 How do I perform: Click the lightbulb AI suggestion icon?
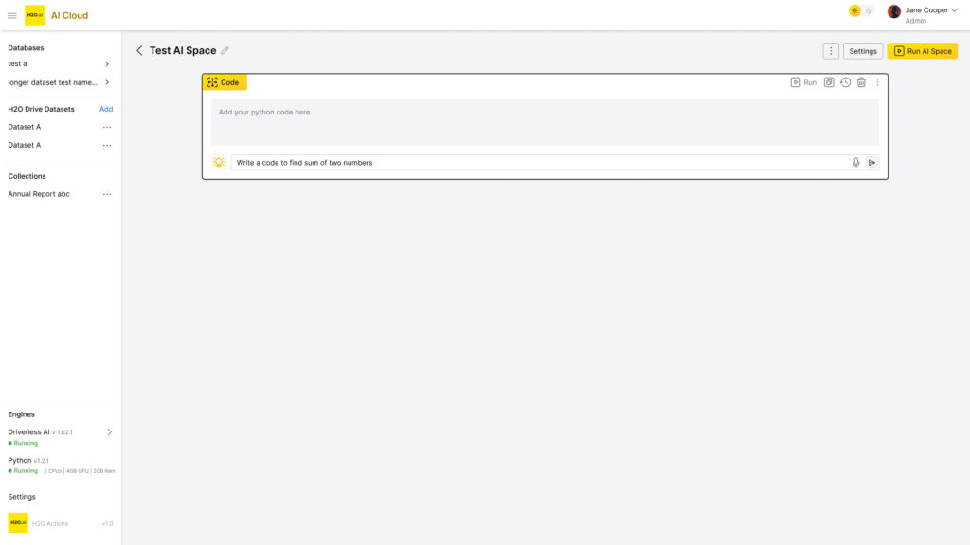point(219,163)
